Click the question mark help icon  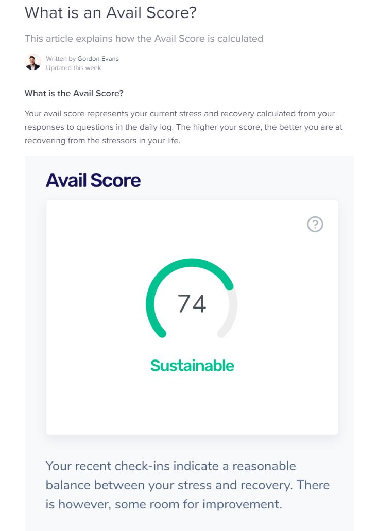click(x=315, y=224)
